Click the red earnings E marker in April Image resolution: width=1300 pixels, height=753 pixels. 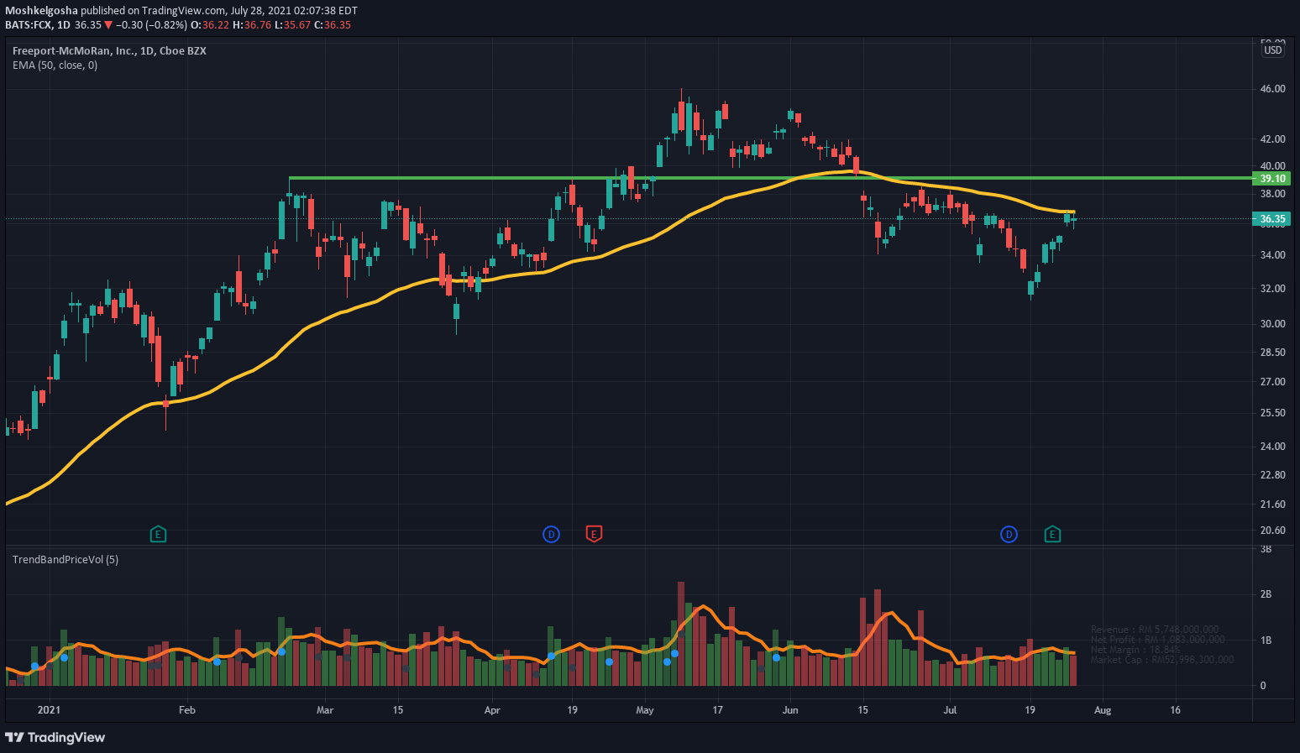[594, 534]
